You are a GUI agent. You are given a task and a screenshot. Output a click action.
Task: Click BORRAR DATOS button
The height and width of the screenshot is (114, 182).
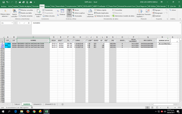[164, 40]
